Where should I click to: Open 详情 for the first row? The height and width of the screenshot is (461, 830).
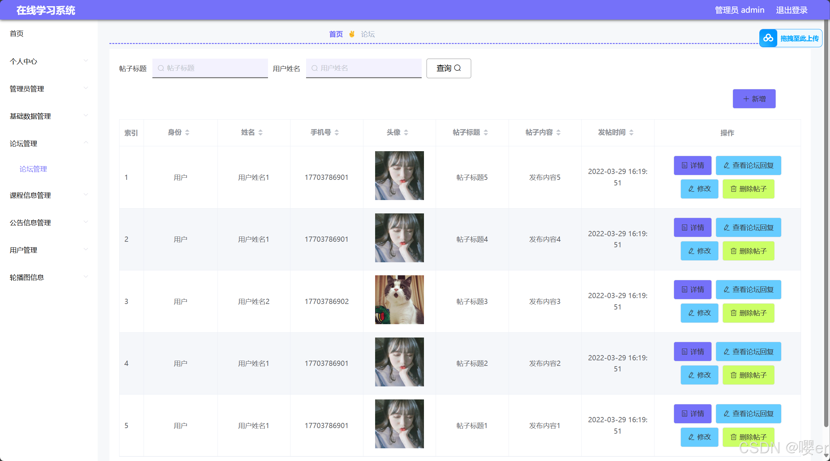[x=693, y=166]
